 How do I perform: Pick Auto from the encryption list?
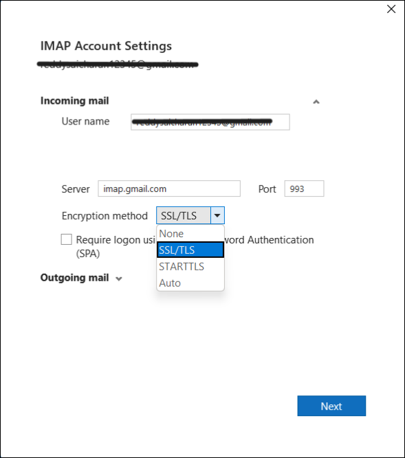[190, 283]
